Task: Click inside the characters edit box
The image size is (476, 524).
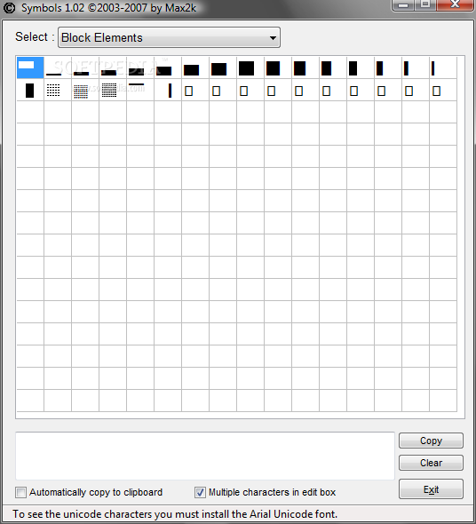Action: (x=205, y=456)
